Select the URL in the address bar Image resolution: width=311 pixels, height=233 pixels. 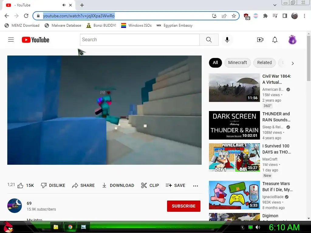pos(79,16)
